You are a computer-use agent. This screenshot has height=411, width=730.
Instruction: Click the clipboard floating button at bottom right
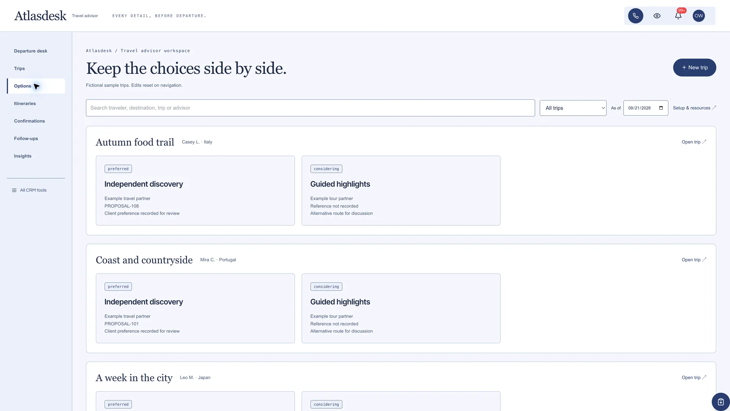(720, 402)
